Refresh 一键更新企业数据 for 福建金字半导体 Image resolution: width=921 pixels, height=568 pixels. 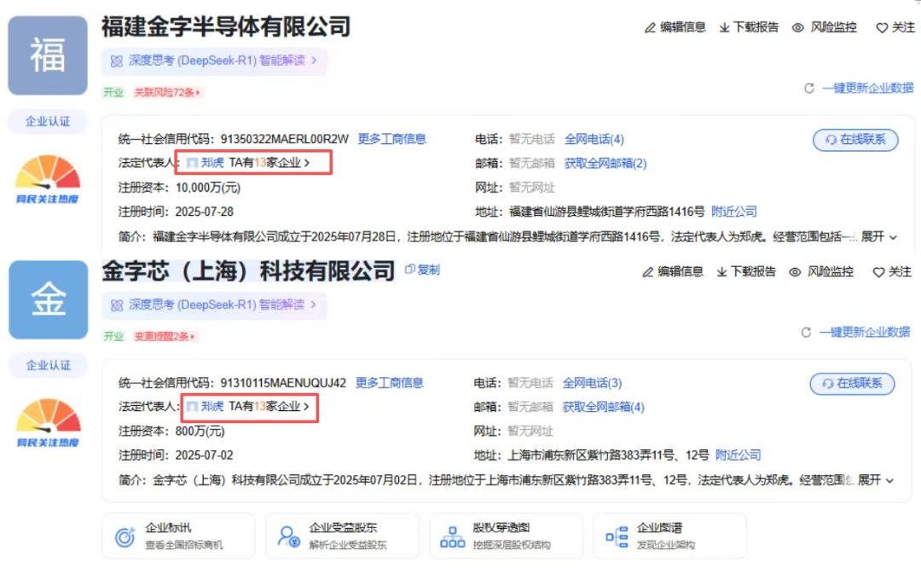(859, 88)
